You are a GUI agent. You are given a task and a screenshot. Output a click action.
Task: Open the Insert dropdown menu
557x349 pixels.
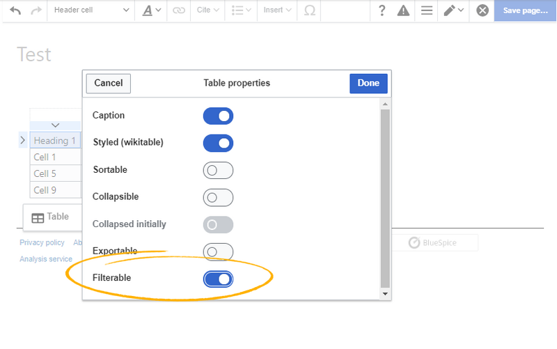(x=277, y=10)
